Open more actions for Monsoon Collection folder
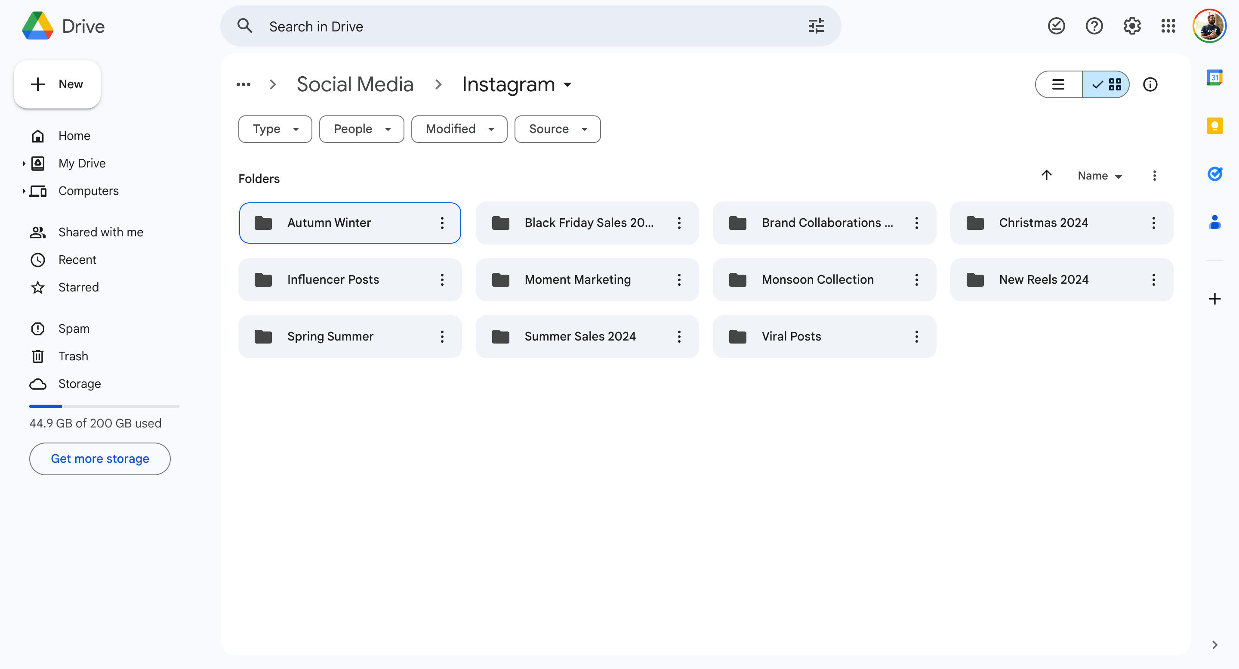1239x669 pixels. [916, 280]
